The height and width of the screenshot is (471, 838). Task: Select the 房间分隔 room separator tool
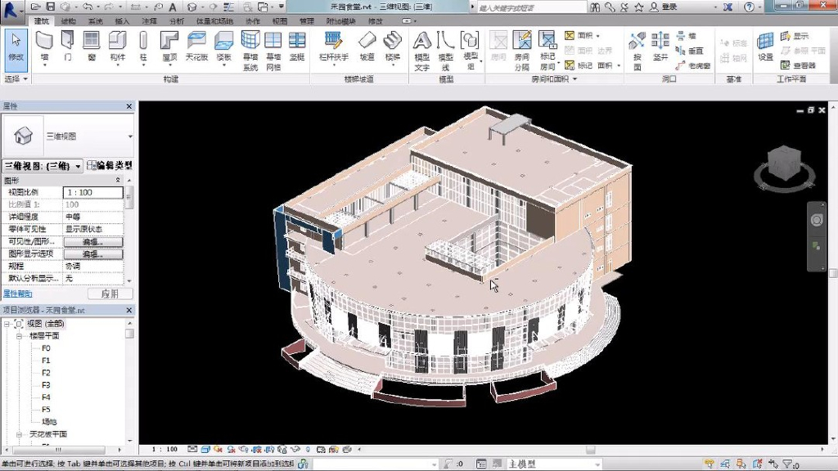point(522,51)
